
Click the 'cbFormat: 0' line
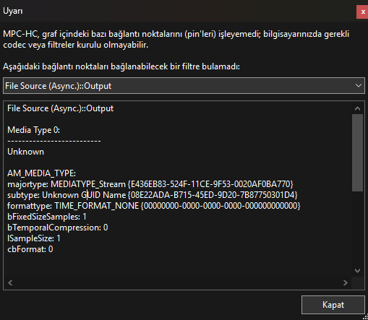(30, 249)
